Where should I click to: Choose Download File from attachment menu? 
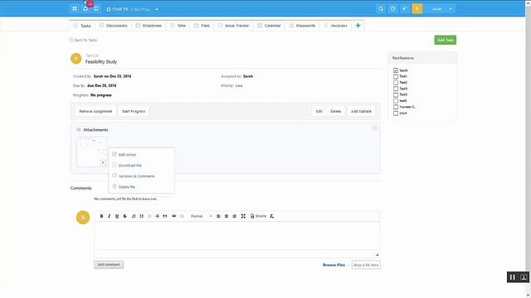pos(130,166)
